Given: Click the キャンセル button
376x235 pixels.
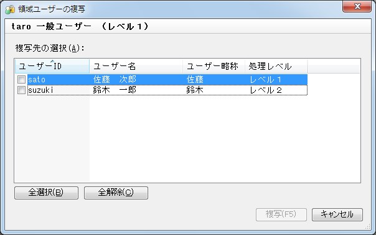Looking at the screenshot, I should [x=337, y=214].
